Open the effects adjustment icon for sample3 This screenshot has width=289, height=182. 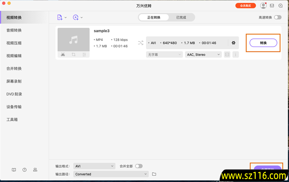(84, 55)
